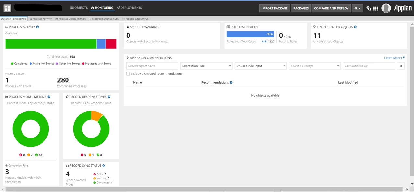Open the Select a Package dropdown
Image resolution: width=414 pixels, height=192 pixels.
[315, 66]
